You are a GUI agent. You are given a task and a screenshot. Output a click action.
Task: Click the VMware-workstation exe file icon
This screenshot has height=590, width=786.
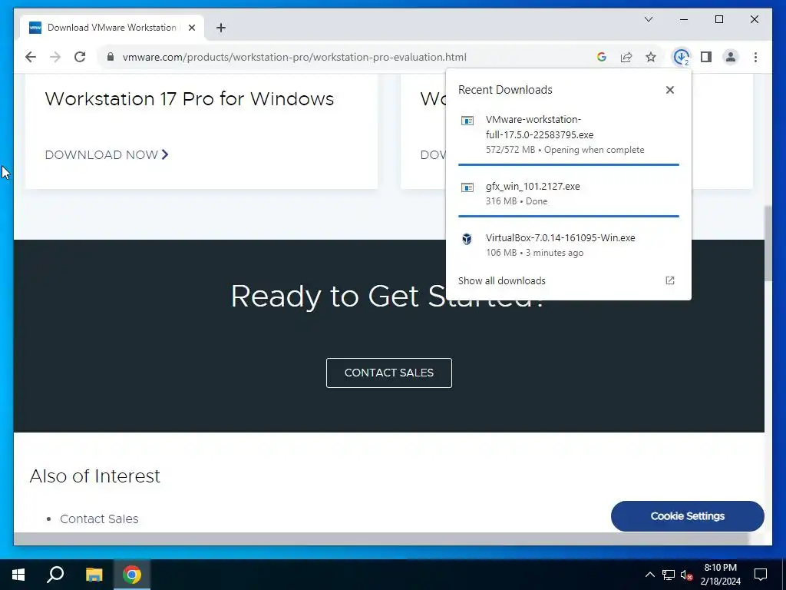tap(467, 121)
